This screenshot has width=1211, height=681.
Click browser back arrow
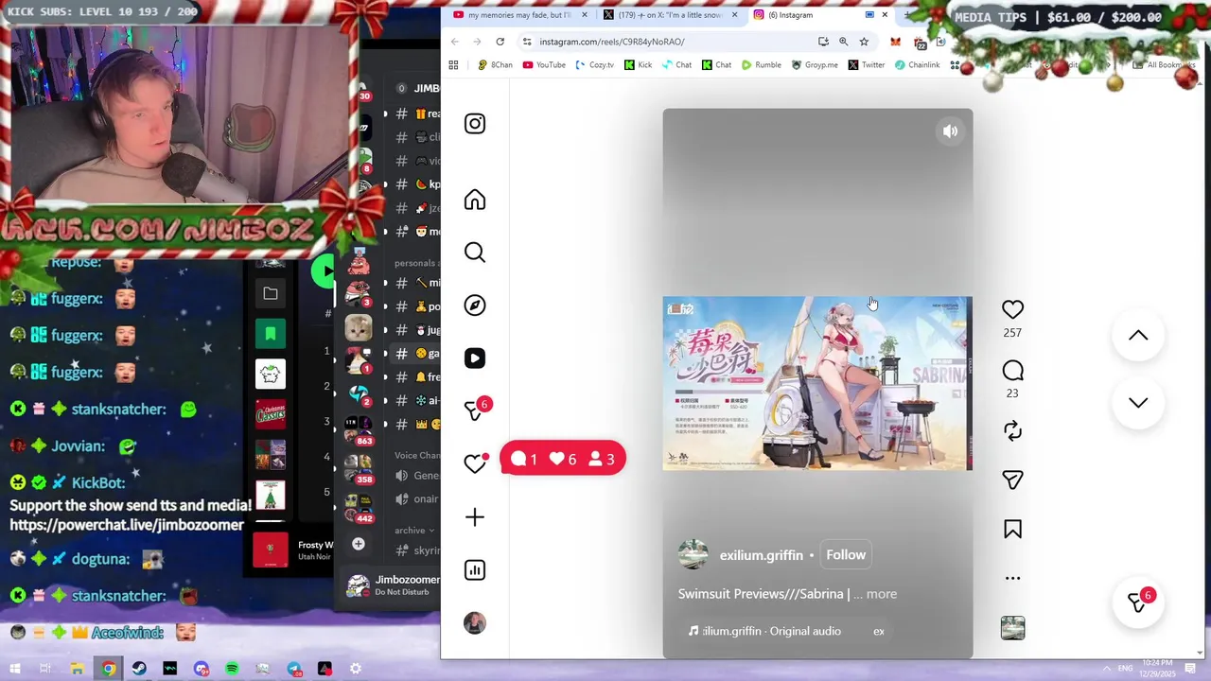[455, 42]
